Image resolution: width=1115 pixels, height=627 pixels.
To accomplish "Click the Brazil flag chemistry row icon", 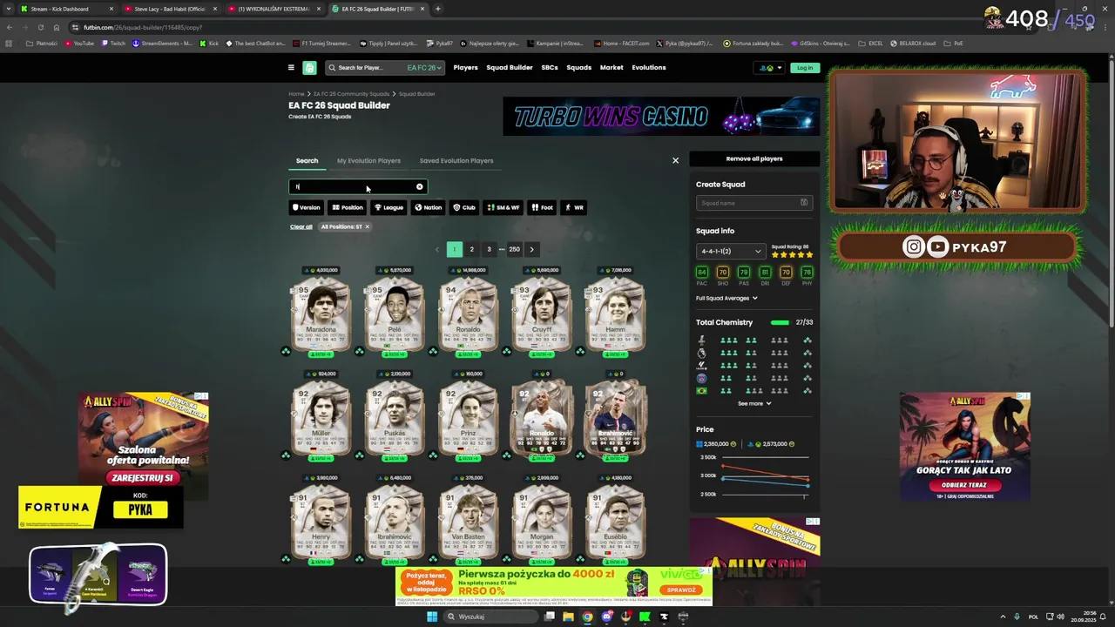I will [702, 391].
